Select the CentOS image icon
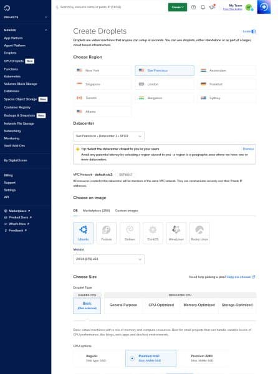The width and height of the screenshot is (278, 374). [x=153, y=233]
